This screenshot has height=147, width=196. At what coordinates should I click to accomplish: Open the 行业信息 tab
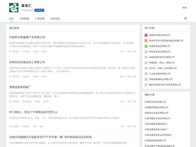point(55,19)
